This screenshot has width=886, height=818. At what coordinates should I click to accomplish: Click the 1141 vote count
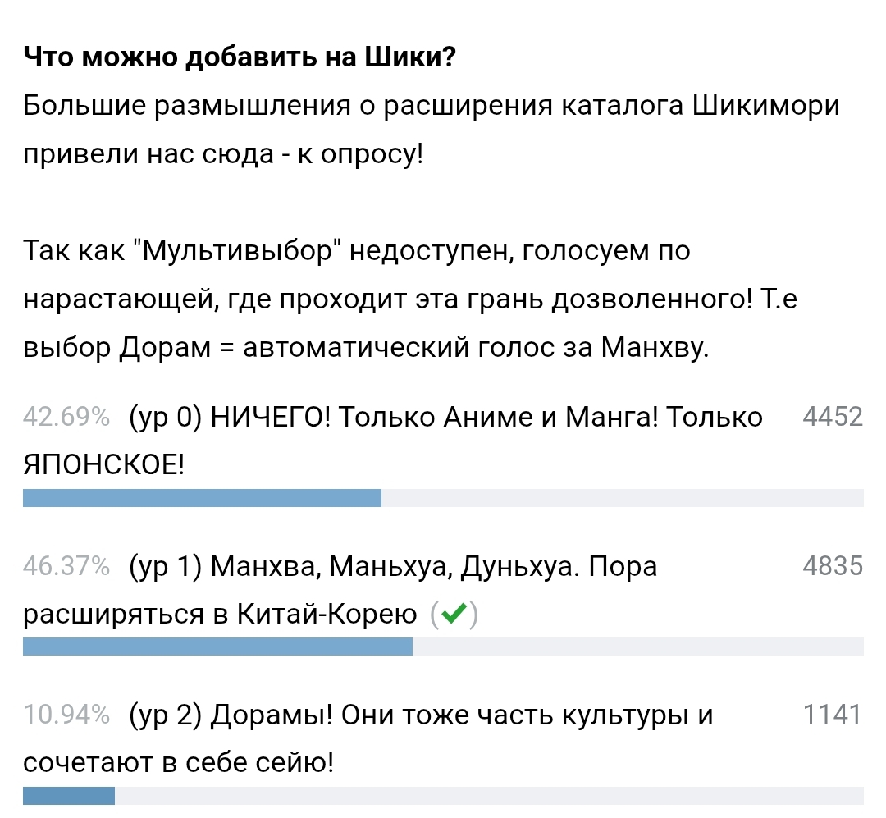point(833,716)
